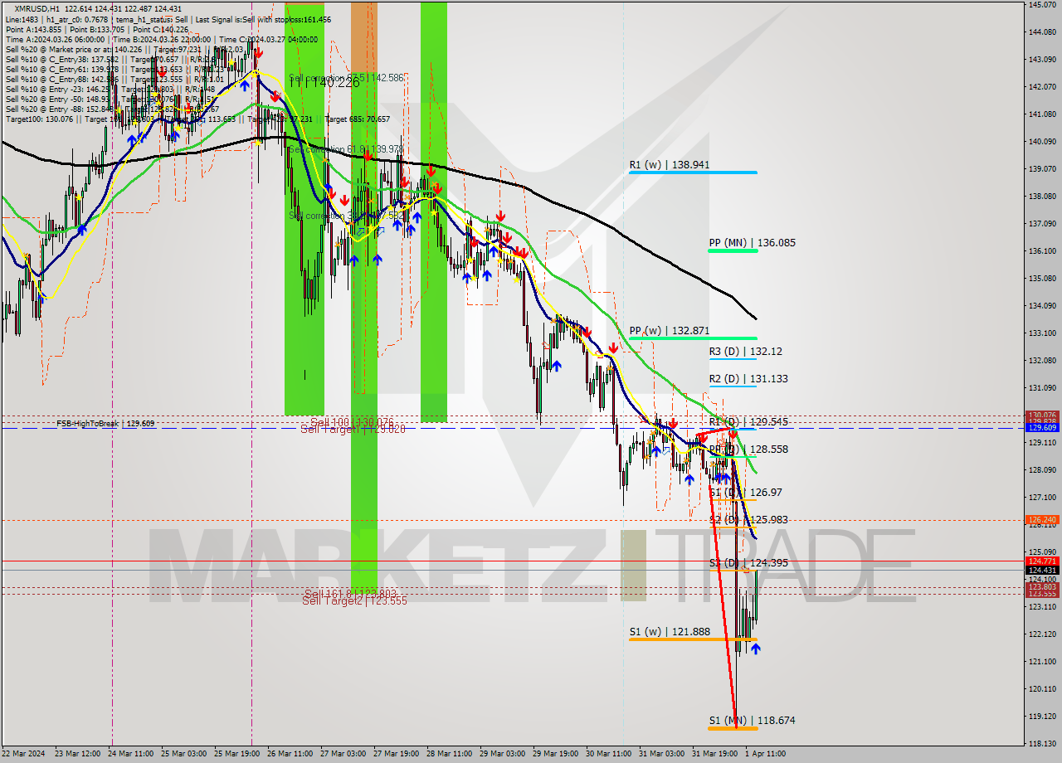Click the 1 Apr 11:00 time axis label
Image resolution: width=1062 pixels, height=763 pixels.
(764, 754)
